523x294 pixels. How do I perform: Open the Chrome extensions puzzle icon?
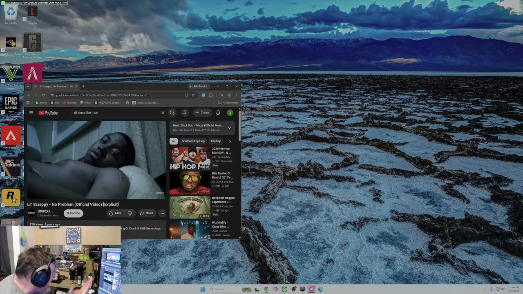(x=211, y=95)
